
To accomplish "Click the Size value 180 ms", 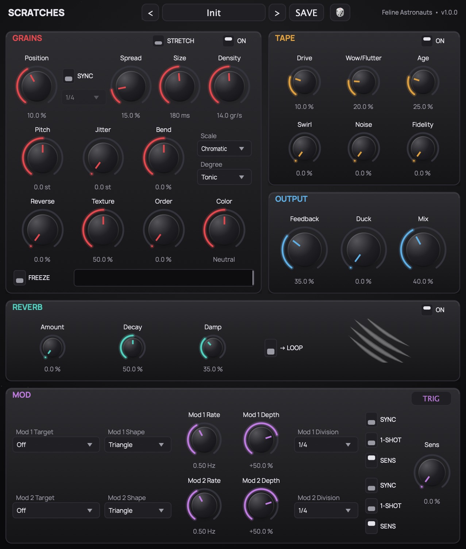I will pyautogui.click(x=180, y=116).
